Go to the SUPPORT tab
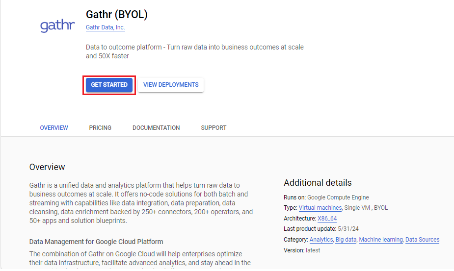This screenshot has height=271, width=454. pos(214,128)
